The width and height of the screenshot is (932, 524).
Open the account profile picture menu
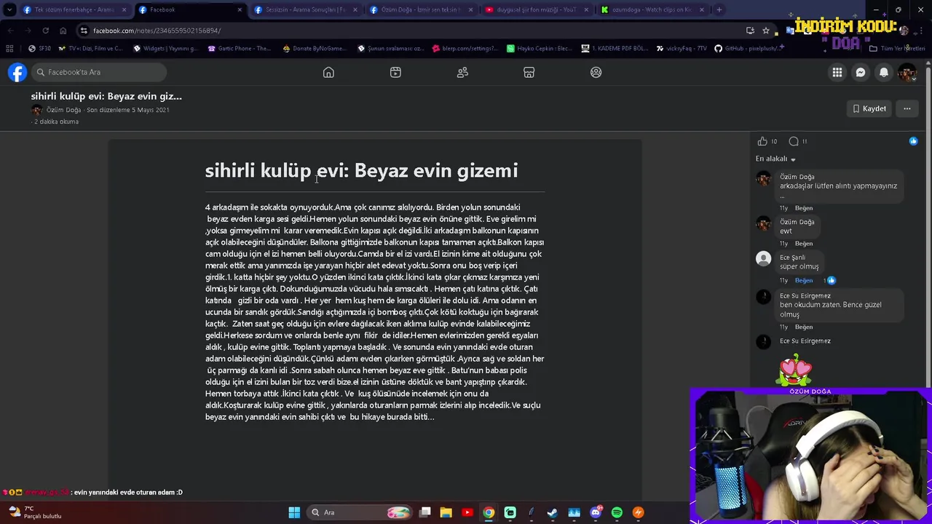[907, 72]
